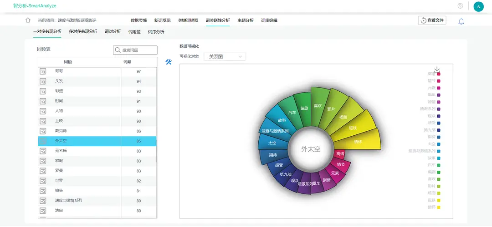492x227 pixels.
Task: Click the blue tools settings icon
Action: point(169,62)
